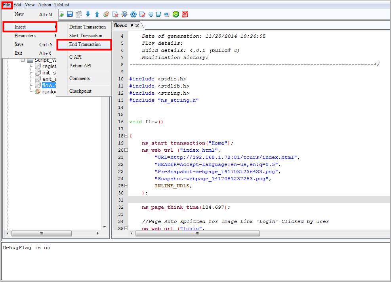This screenshot has height=282, width=391.
Task: Select the init_s... file in script tree
Action: [x=46, y=72]
